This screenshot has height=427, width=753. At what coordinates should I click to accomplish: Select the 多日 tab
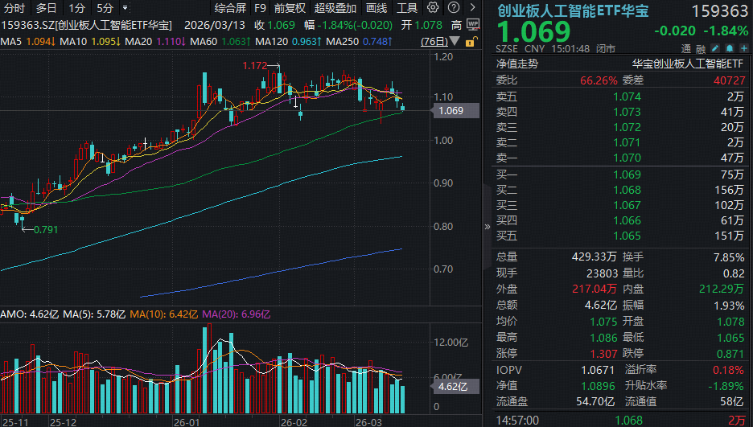pos(46,8)
